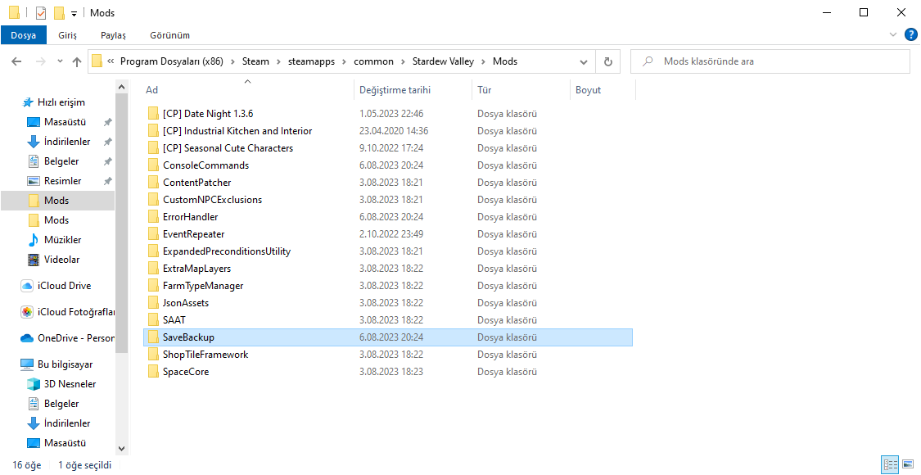Expand hidden breadcrumb path double chevron
The width and height of the screenshot is (921, 475).
coord(111,61)
